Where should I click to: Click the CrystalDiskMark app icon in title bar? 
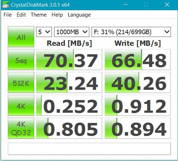pos(6,5)
